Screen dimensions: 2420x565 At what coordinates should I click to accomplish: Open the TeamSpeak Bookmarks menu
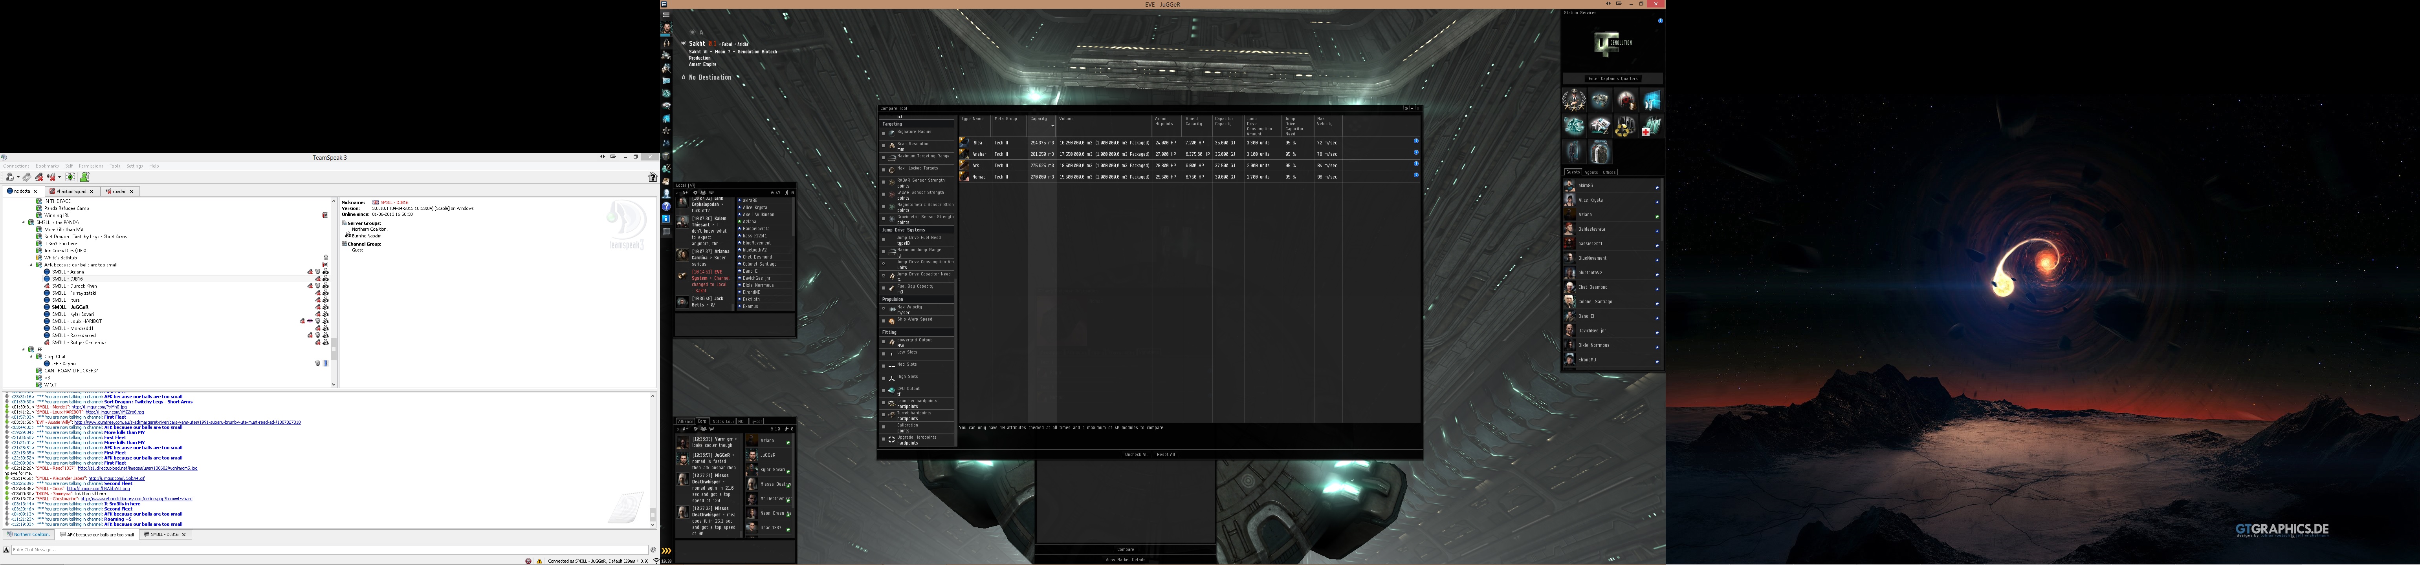(47, 166)
